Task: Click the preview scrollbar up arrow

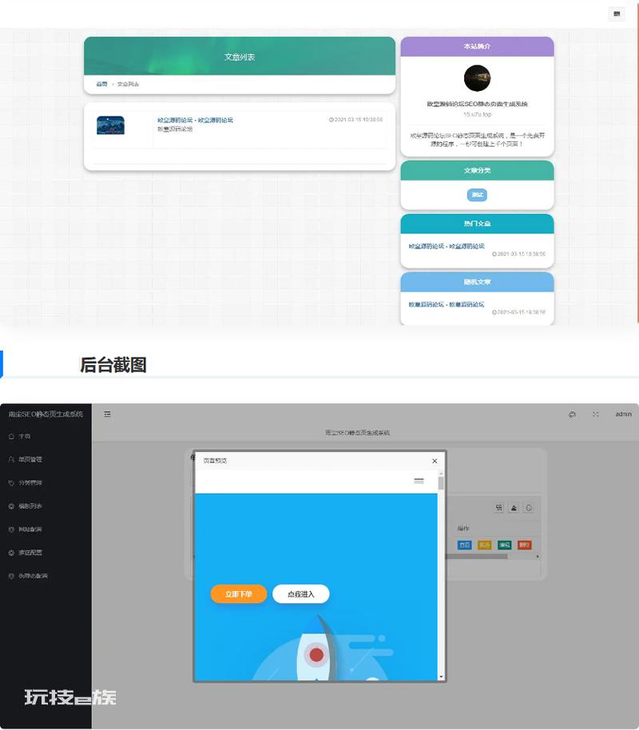Action: [x=441, y=473]
